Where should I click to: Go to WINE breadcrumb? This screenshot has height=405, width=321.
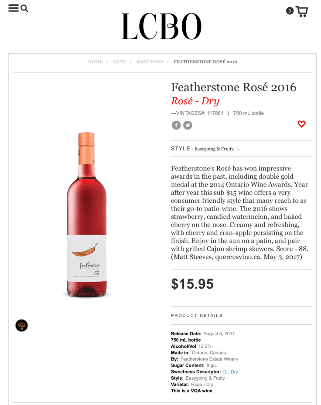coord(120,62)
